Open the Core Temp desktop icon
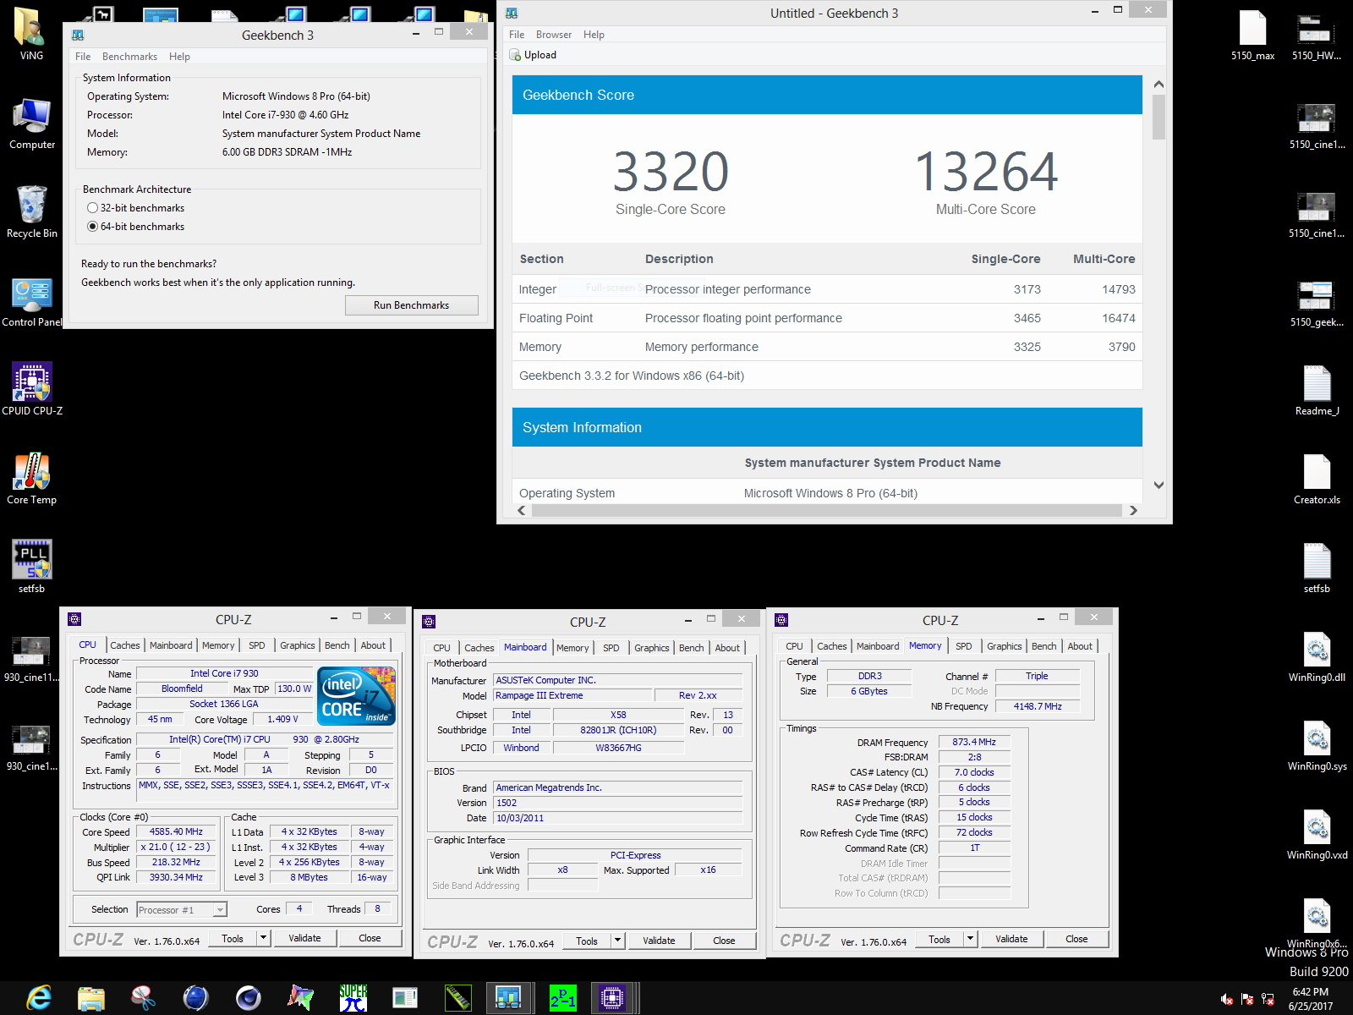The image size is (1353, 1015). pyautogui.click(x=32, y=471)
